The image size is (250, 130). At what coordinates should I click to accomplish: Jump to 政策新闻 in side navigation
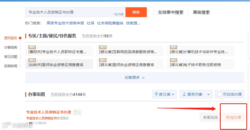pos(10,66)
